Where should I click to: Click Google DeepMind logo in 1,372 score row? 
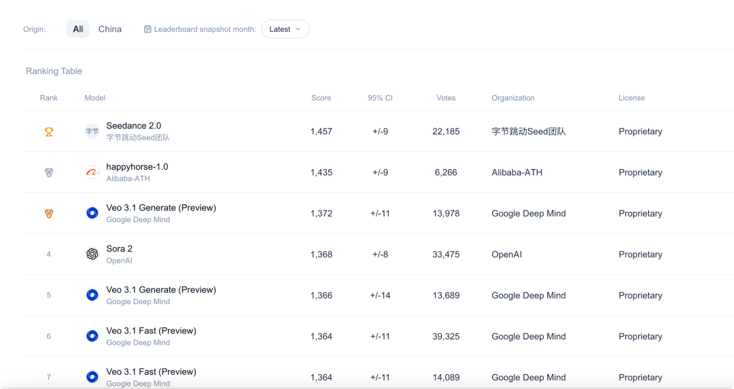click(92, 212)
